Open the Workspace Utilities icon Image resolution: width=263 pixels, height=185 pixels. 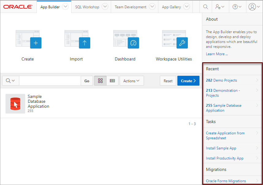(175, 39)
